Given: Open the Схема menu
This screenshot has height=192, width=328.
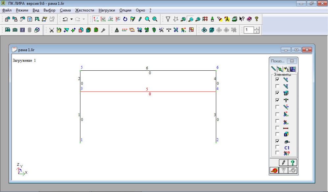Looking at the screenshot, I should [x=65, y=10].
